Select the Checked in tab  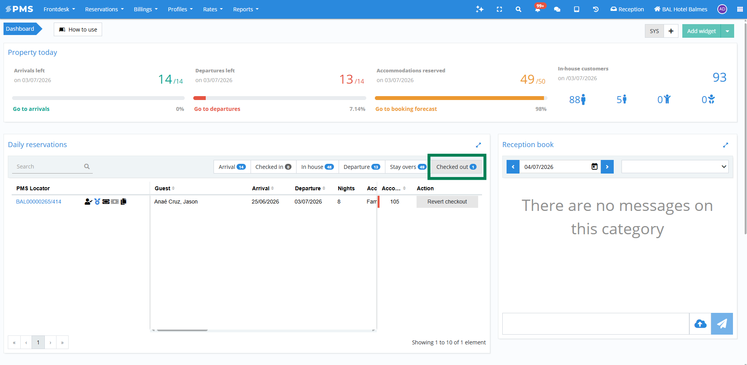[274, 167]
